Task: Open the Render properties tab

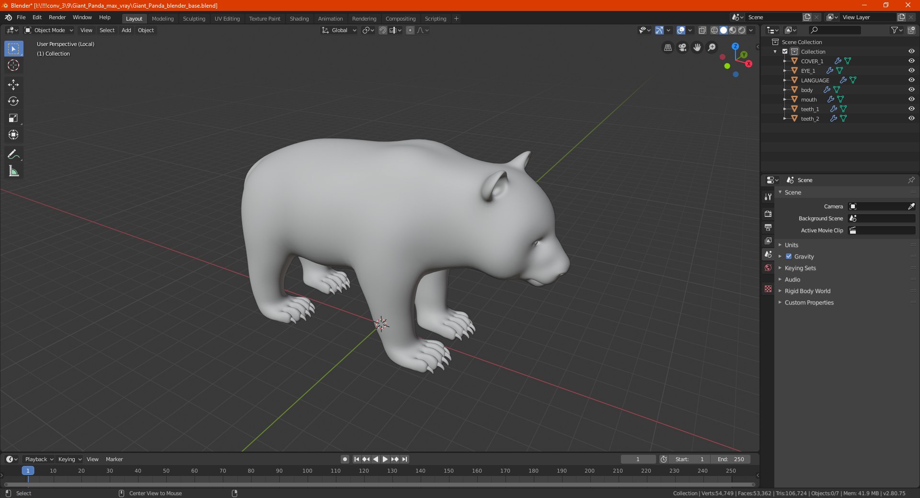Action: pos(768,214)
